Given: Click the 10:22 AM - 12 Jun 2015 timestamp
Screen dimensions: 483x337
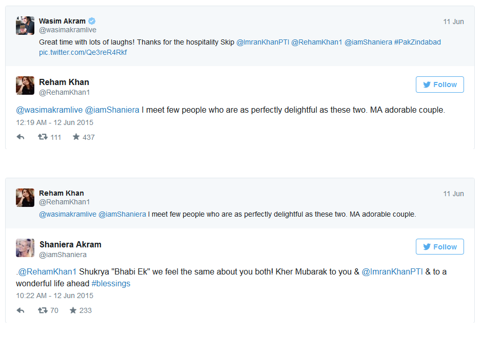Looking at the screenshot, I should 55,296.
